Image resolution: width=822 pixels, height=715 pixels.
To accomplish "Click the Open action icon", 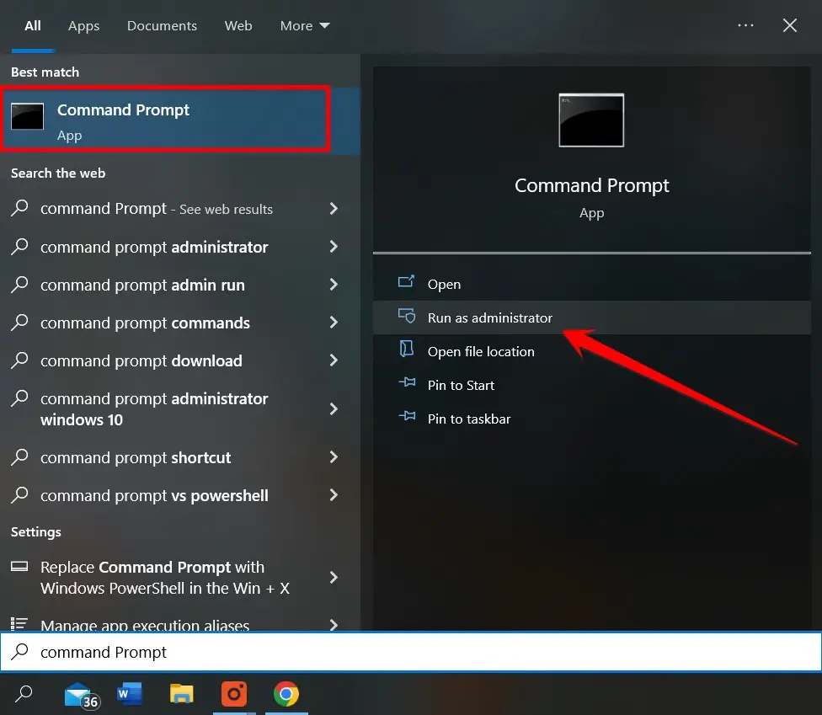I will pyautogui.click(x=406, y=282).
